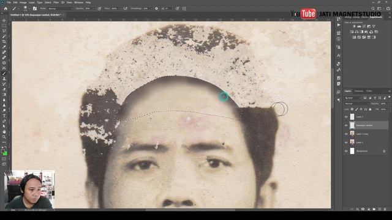Toggle layer filtering switch on or off
Screen dimensions: 392x220
click(x=389, y=97)
